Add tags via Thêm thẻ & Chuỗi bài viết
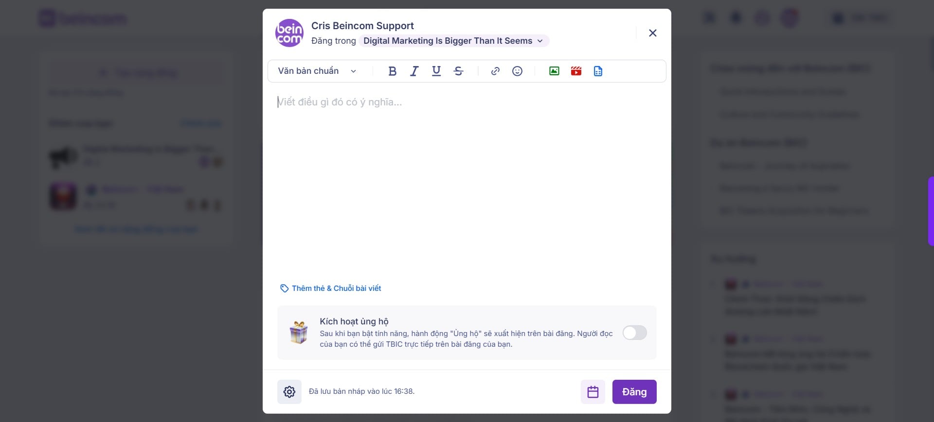 pyautogui.click(x=331, y=288)
